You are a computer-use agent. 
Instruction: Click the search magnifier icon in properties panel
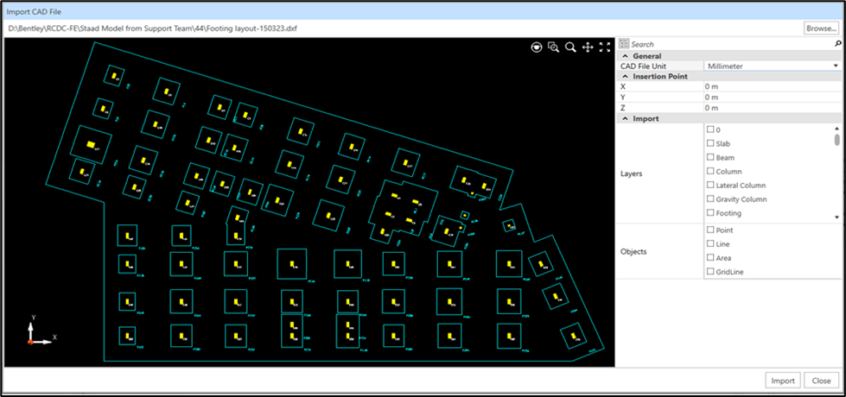tap(837, 44)
